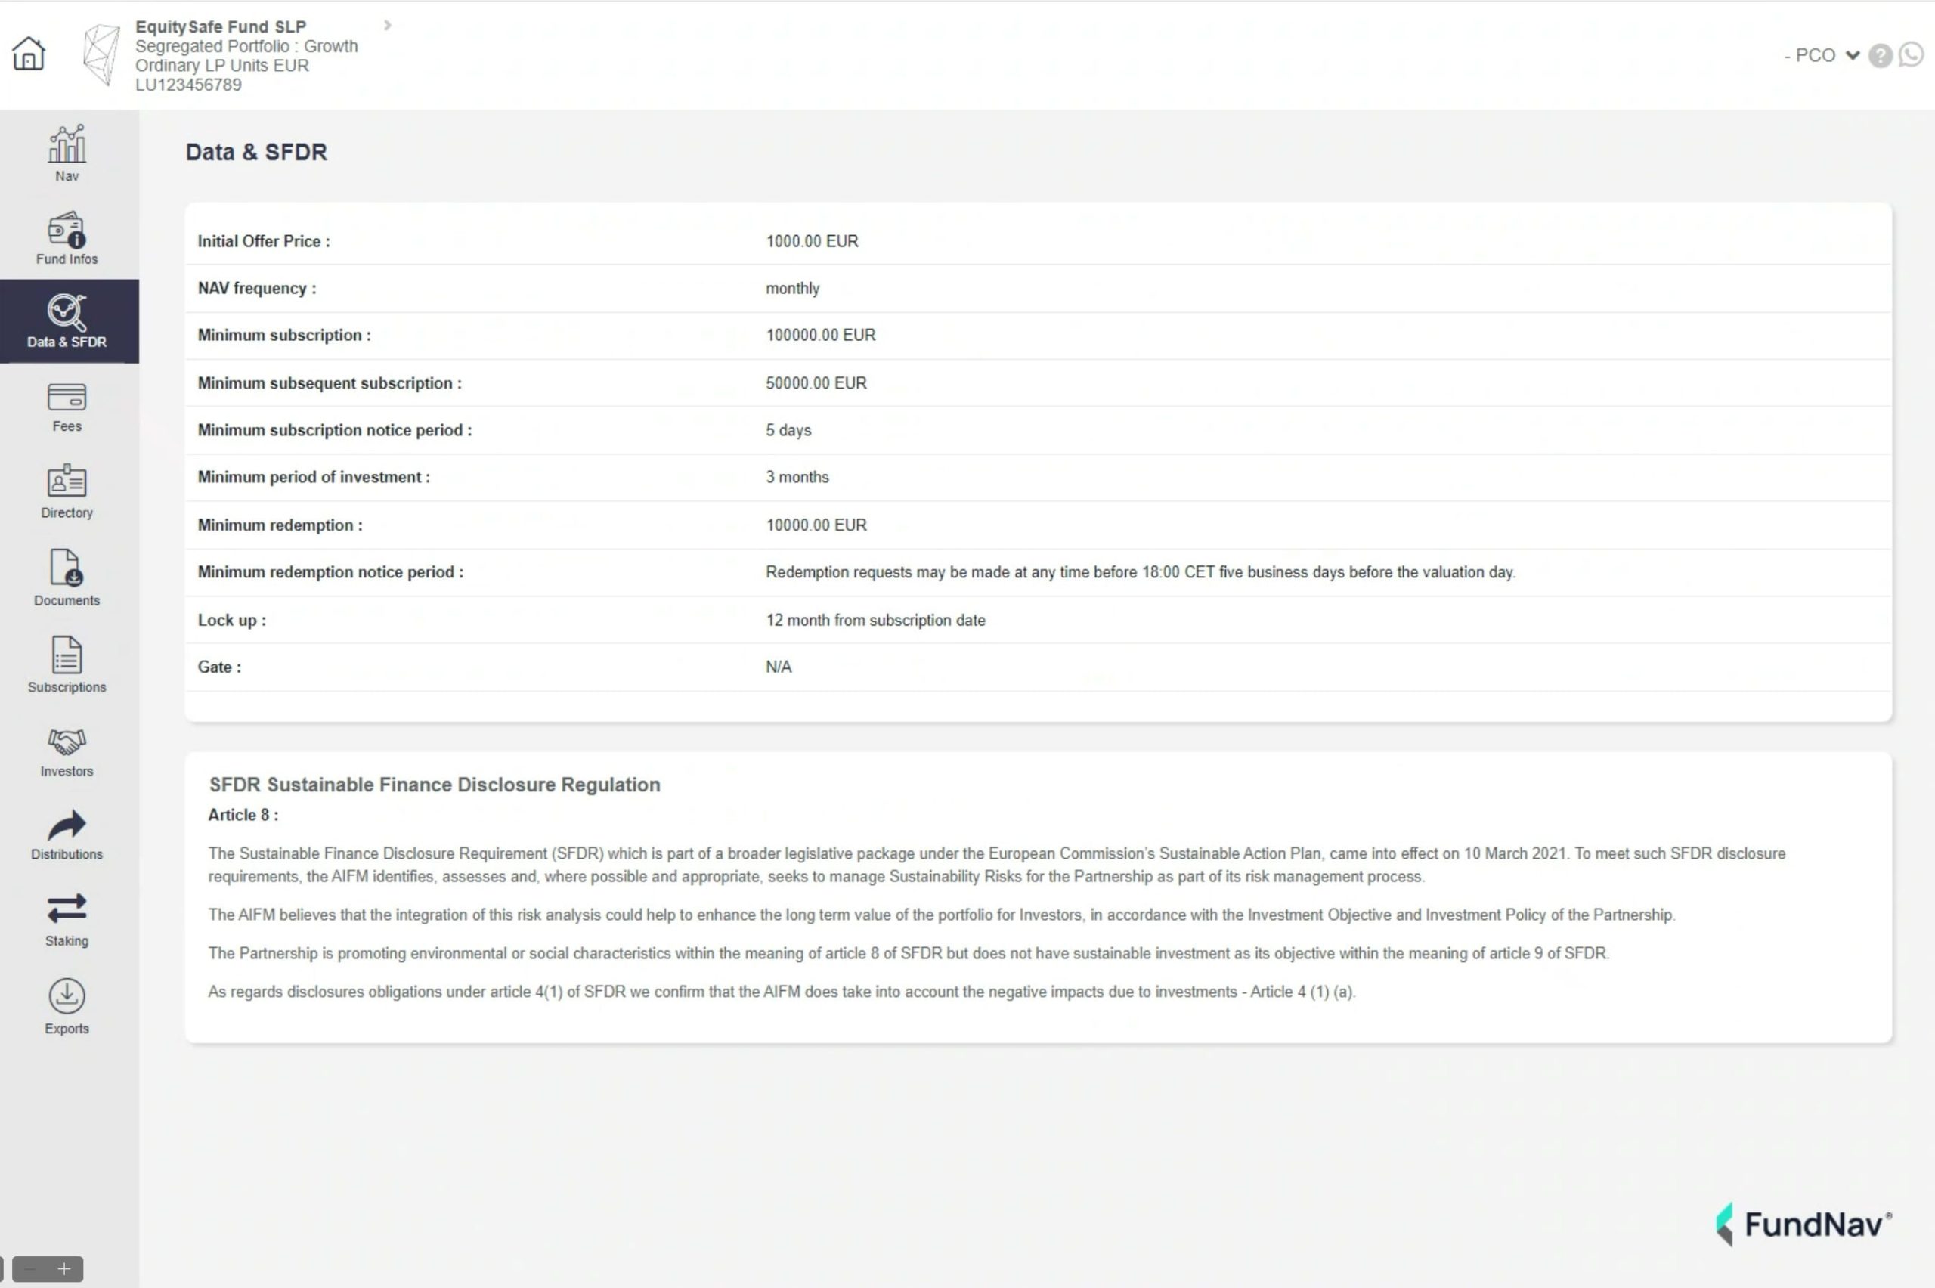The image size is (1935, 1288).
Task: Click minimum subscription 100000.00 EUR
Action: [x=821, y=335]
